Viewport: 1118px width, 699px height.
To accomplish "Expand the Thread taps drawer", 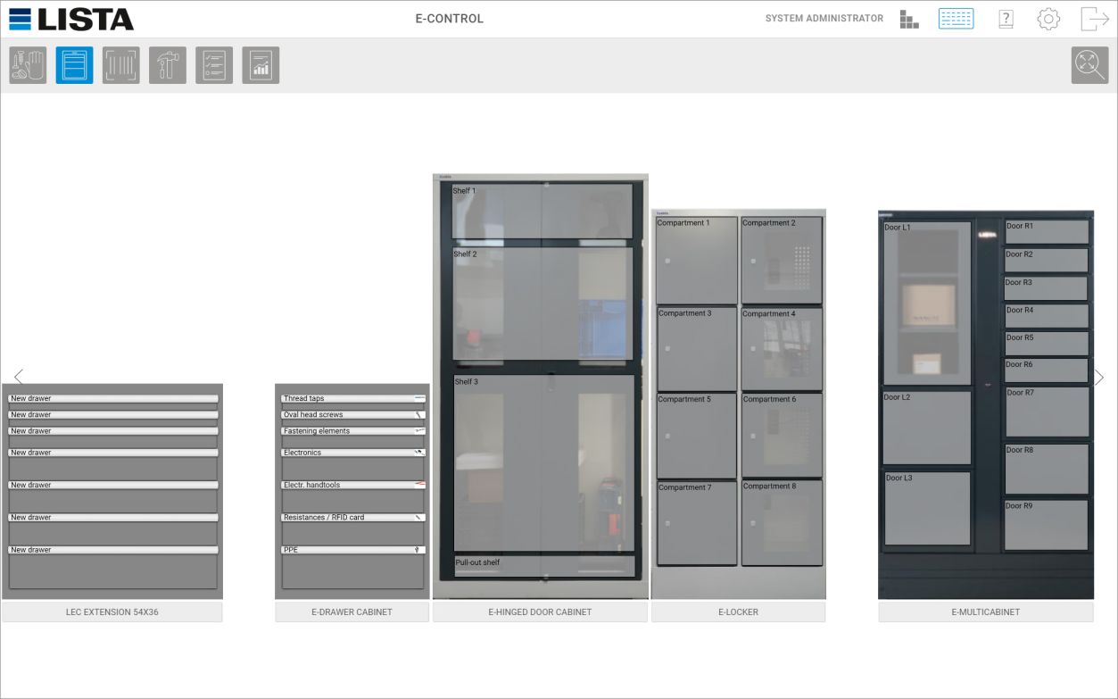I will 353,399.
